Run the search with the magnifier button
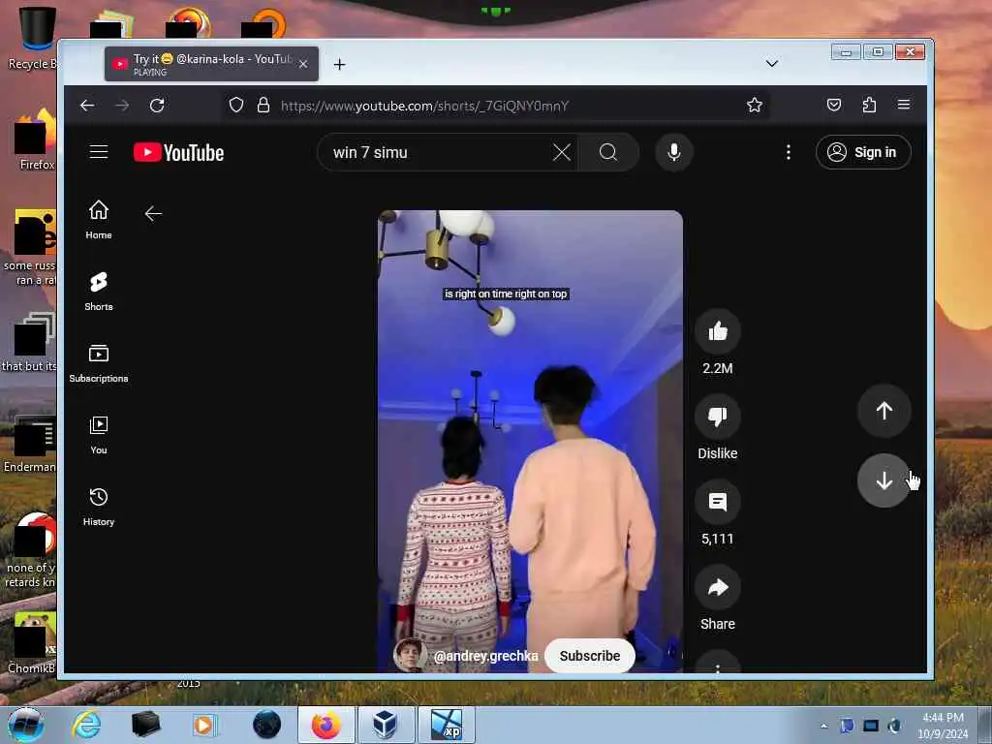Viewport: 992px width, 744px height. [x=608, y=152]
